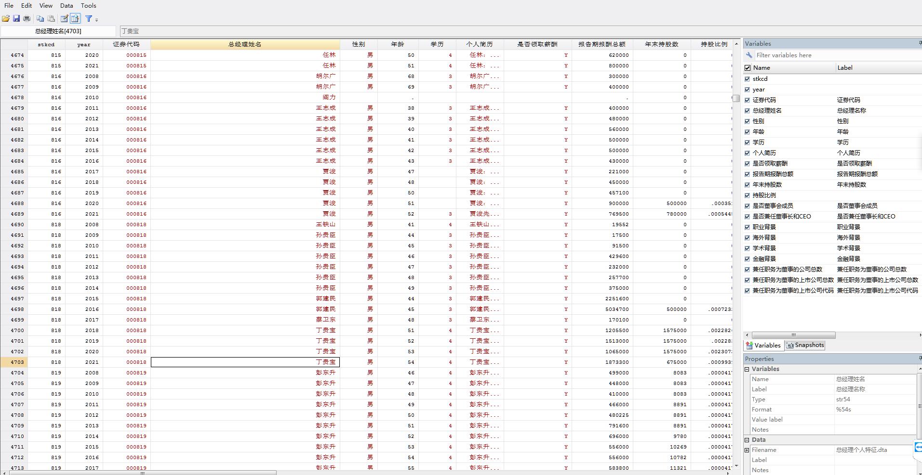922x475 pixels.
Task: Click the Copy toolbar icon
Action: coord(40,18)
